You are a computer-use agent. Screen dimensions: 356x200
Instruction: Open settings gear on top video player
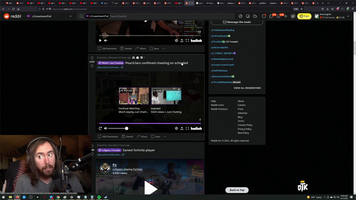click(176, 41)
